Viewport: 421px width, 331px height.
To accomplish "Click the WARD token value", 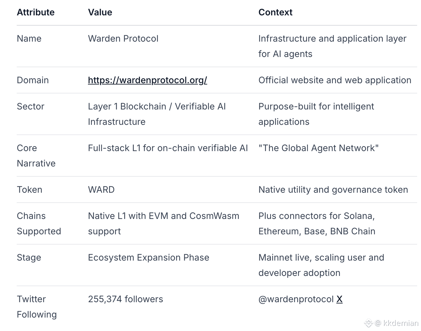I will click(101, 190).
